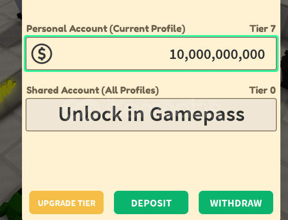This screenshot has width=288, height=220.
Task: Select the Personal Account balance box
Action: click(x=151, y=54)
